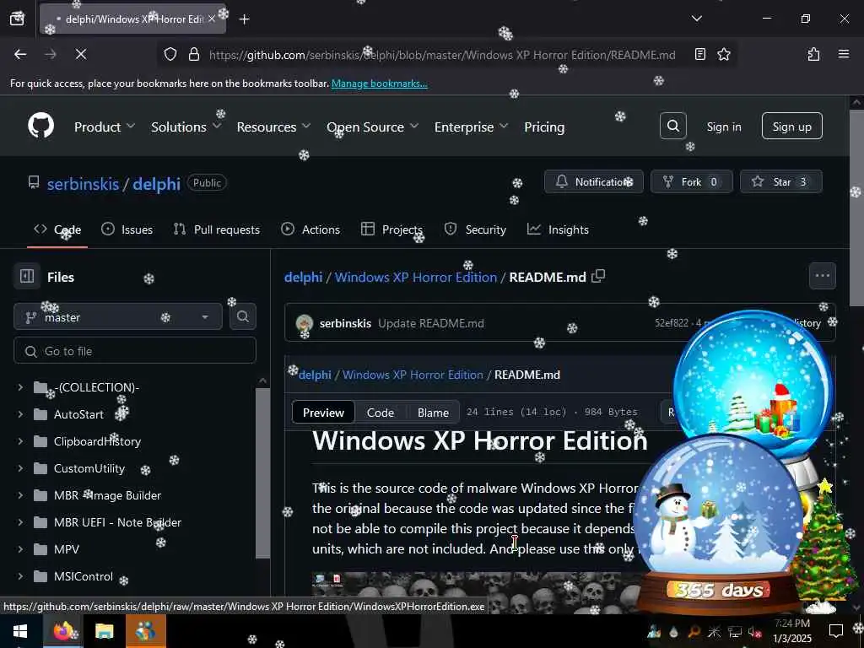The height and width of the screenshot is (648, 864).
Task: Click the padlock site information icon
Action: tap(193, 54)
